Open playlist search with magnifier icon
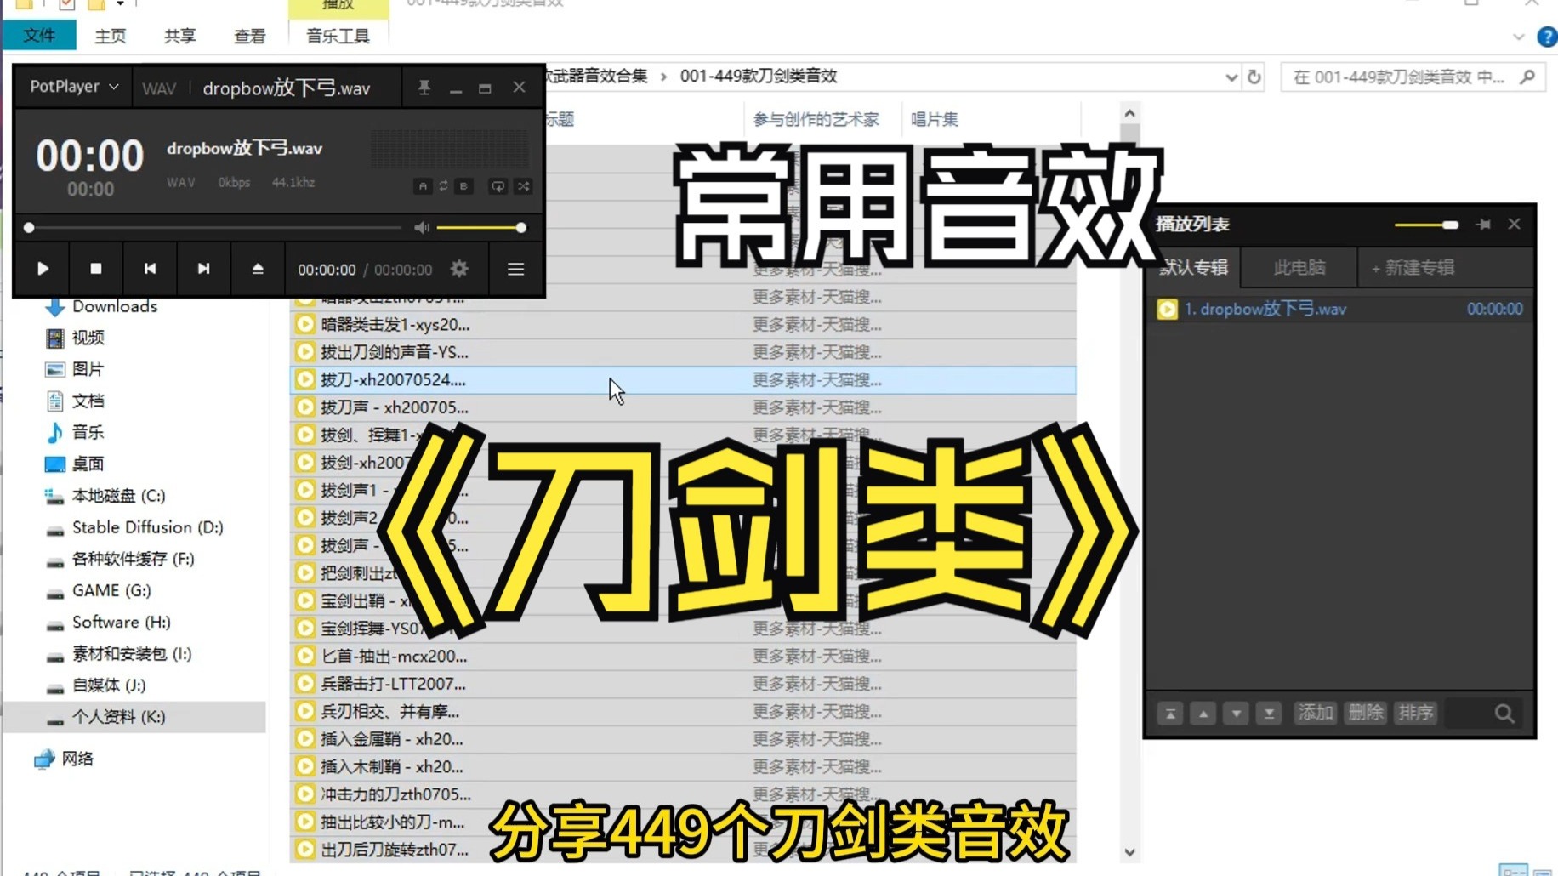 1504,714
